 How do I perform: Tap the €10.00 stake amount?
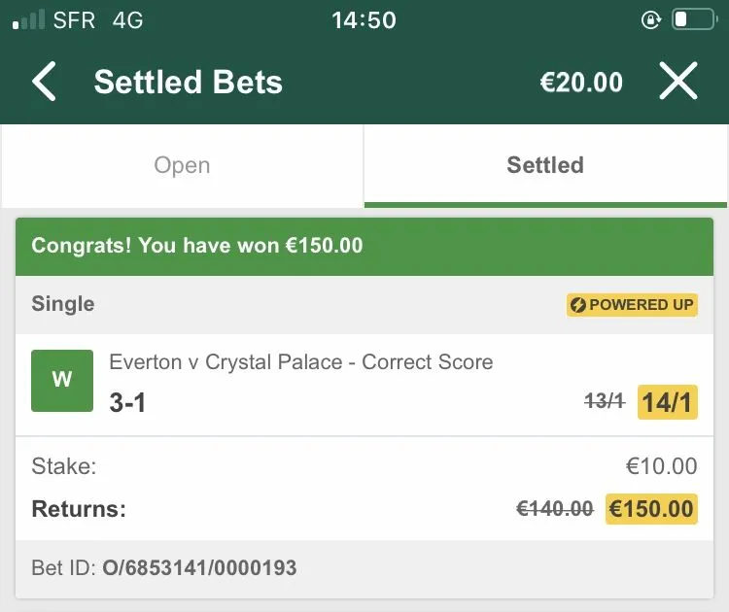coord(661,466)
